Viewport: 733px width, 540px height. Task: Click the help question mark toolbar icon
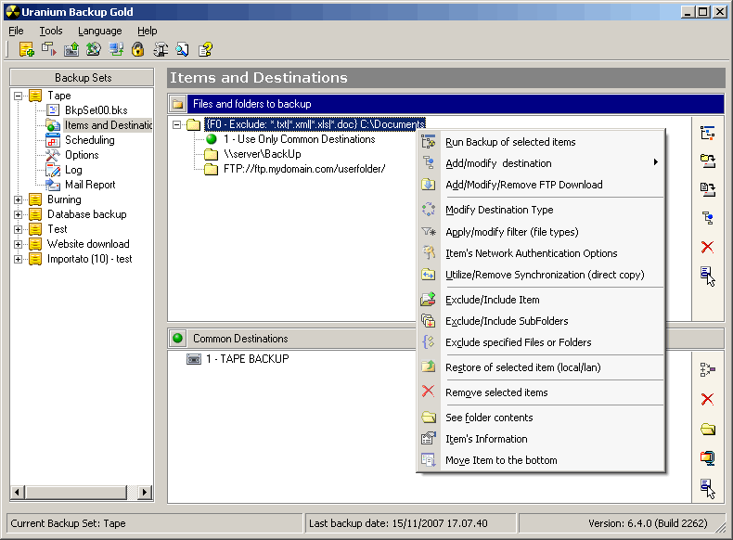205,49
